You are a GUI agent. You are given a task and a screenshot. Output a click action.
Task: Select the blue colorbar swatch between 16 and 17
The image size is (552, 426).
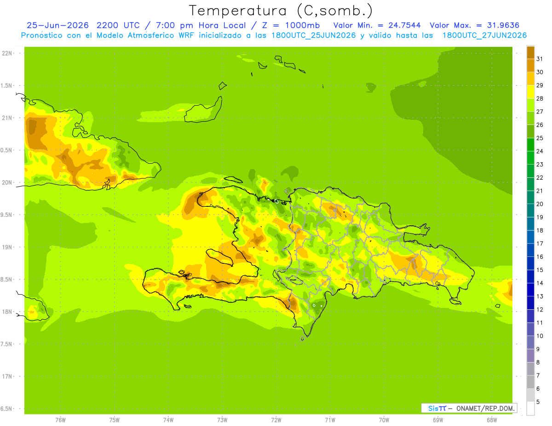pyautogui.click(x=530, y=250)
